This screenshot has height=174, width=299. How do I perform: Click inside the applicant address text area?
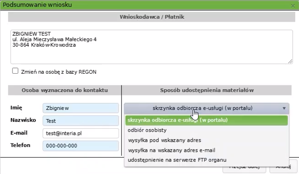[151, 47]
